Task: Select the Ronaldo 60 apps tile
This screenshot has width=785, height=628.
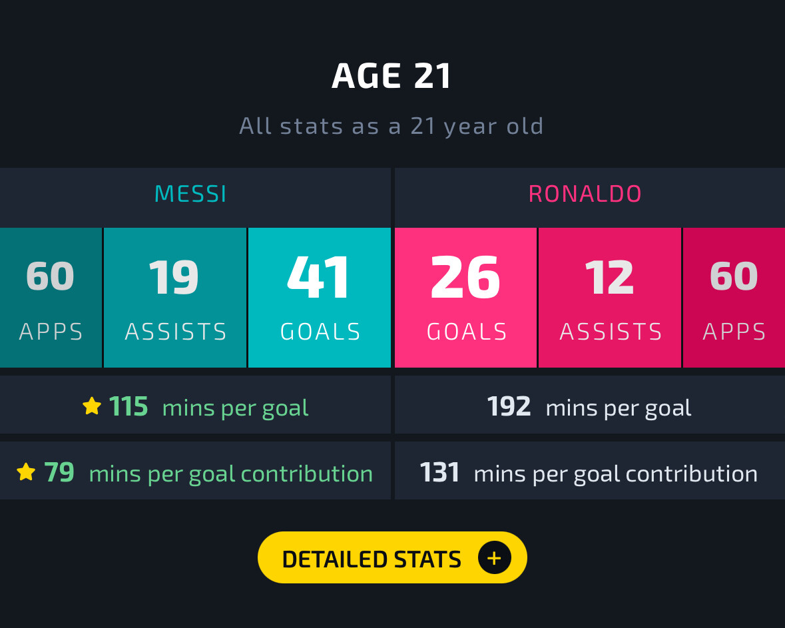Action: tap(734, 298)
